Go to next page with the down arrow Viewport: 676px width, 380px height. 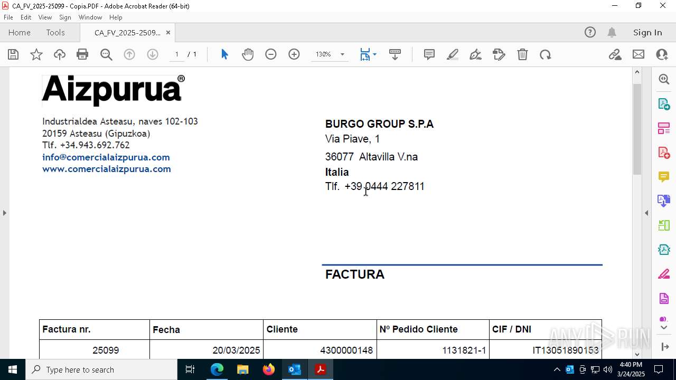pos(153,54)
